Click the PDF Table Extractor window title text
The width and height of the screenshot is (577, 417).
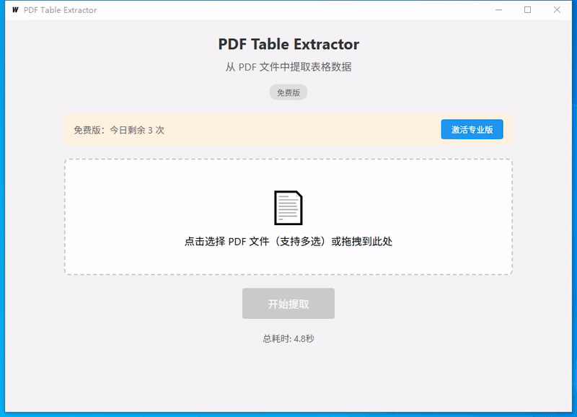point(60,10)
